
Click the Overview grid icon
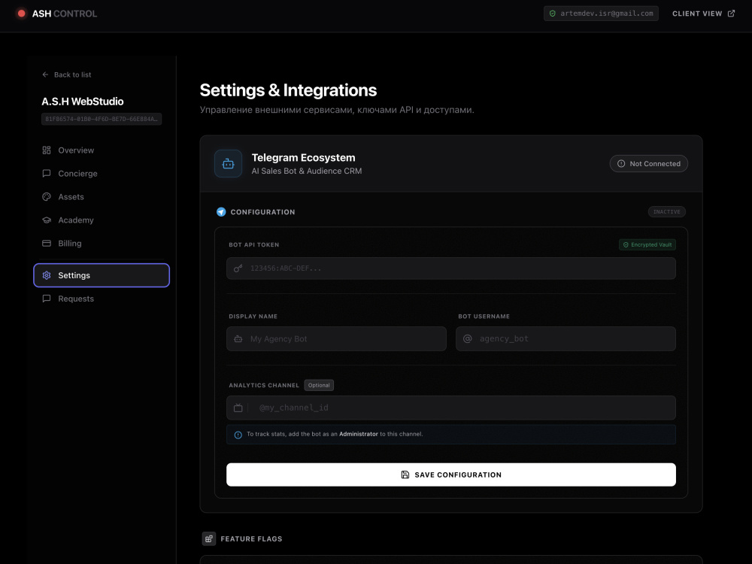[47, 150]
